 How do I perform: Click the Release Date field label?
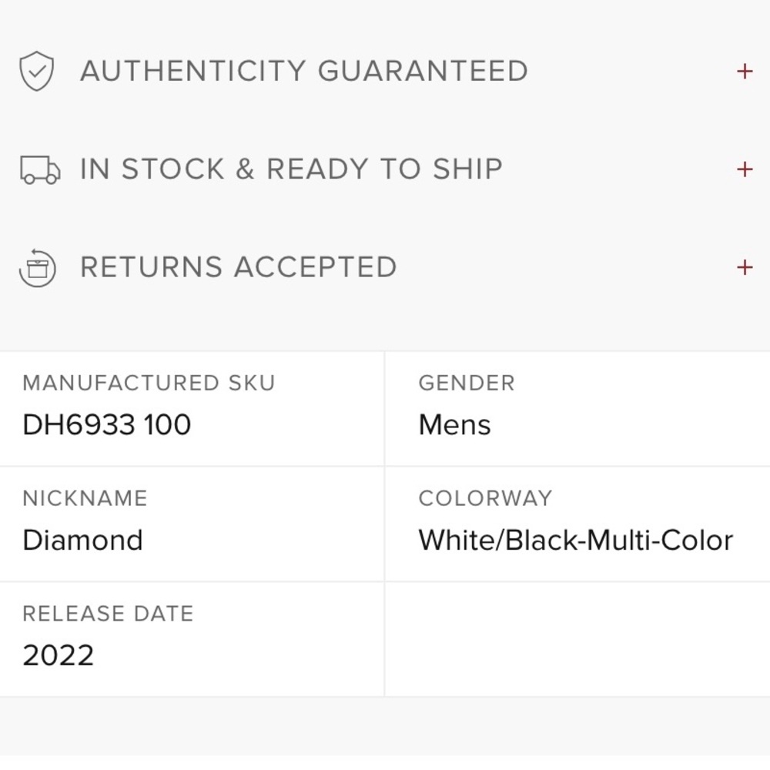108,614
